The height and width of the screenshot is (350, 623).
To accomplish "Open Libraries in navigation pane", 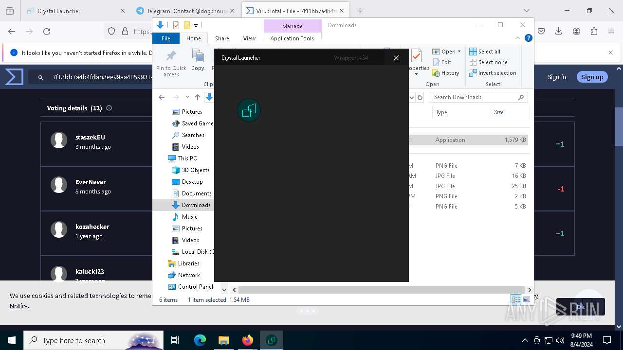I will (183, 263).
